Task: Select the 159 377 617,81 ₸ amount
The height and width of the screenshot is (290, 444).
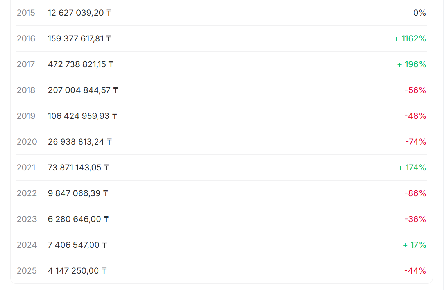Action: tap(79, 39)
